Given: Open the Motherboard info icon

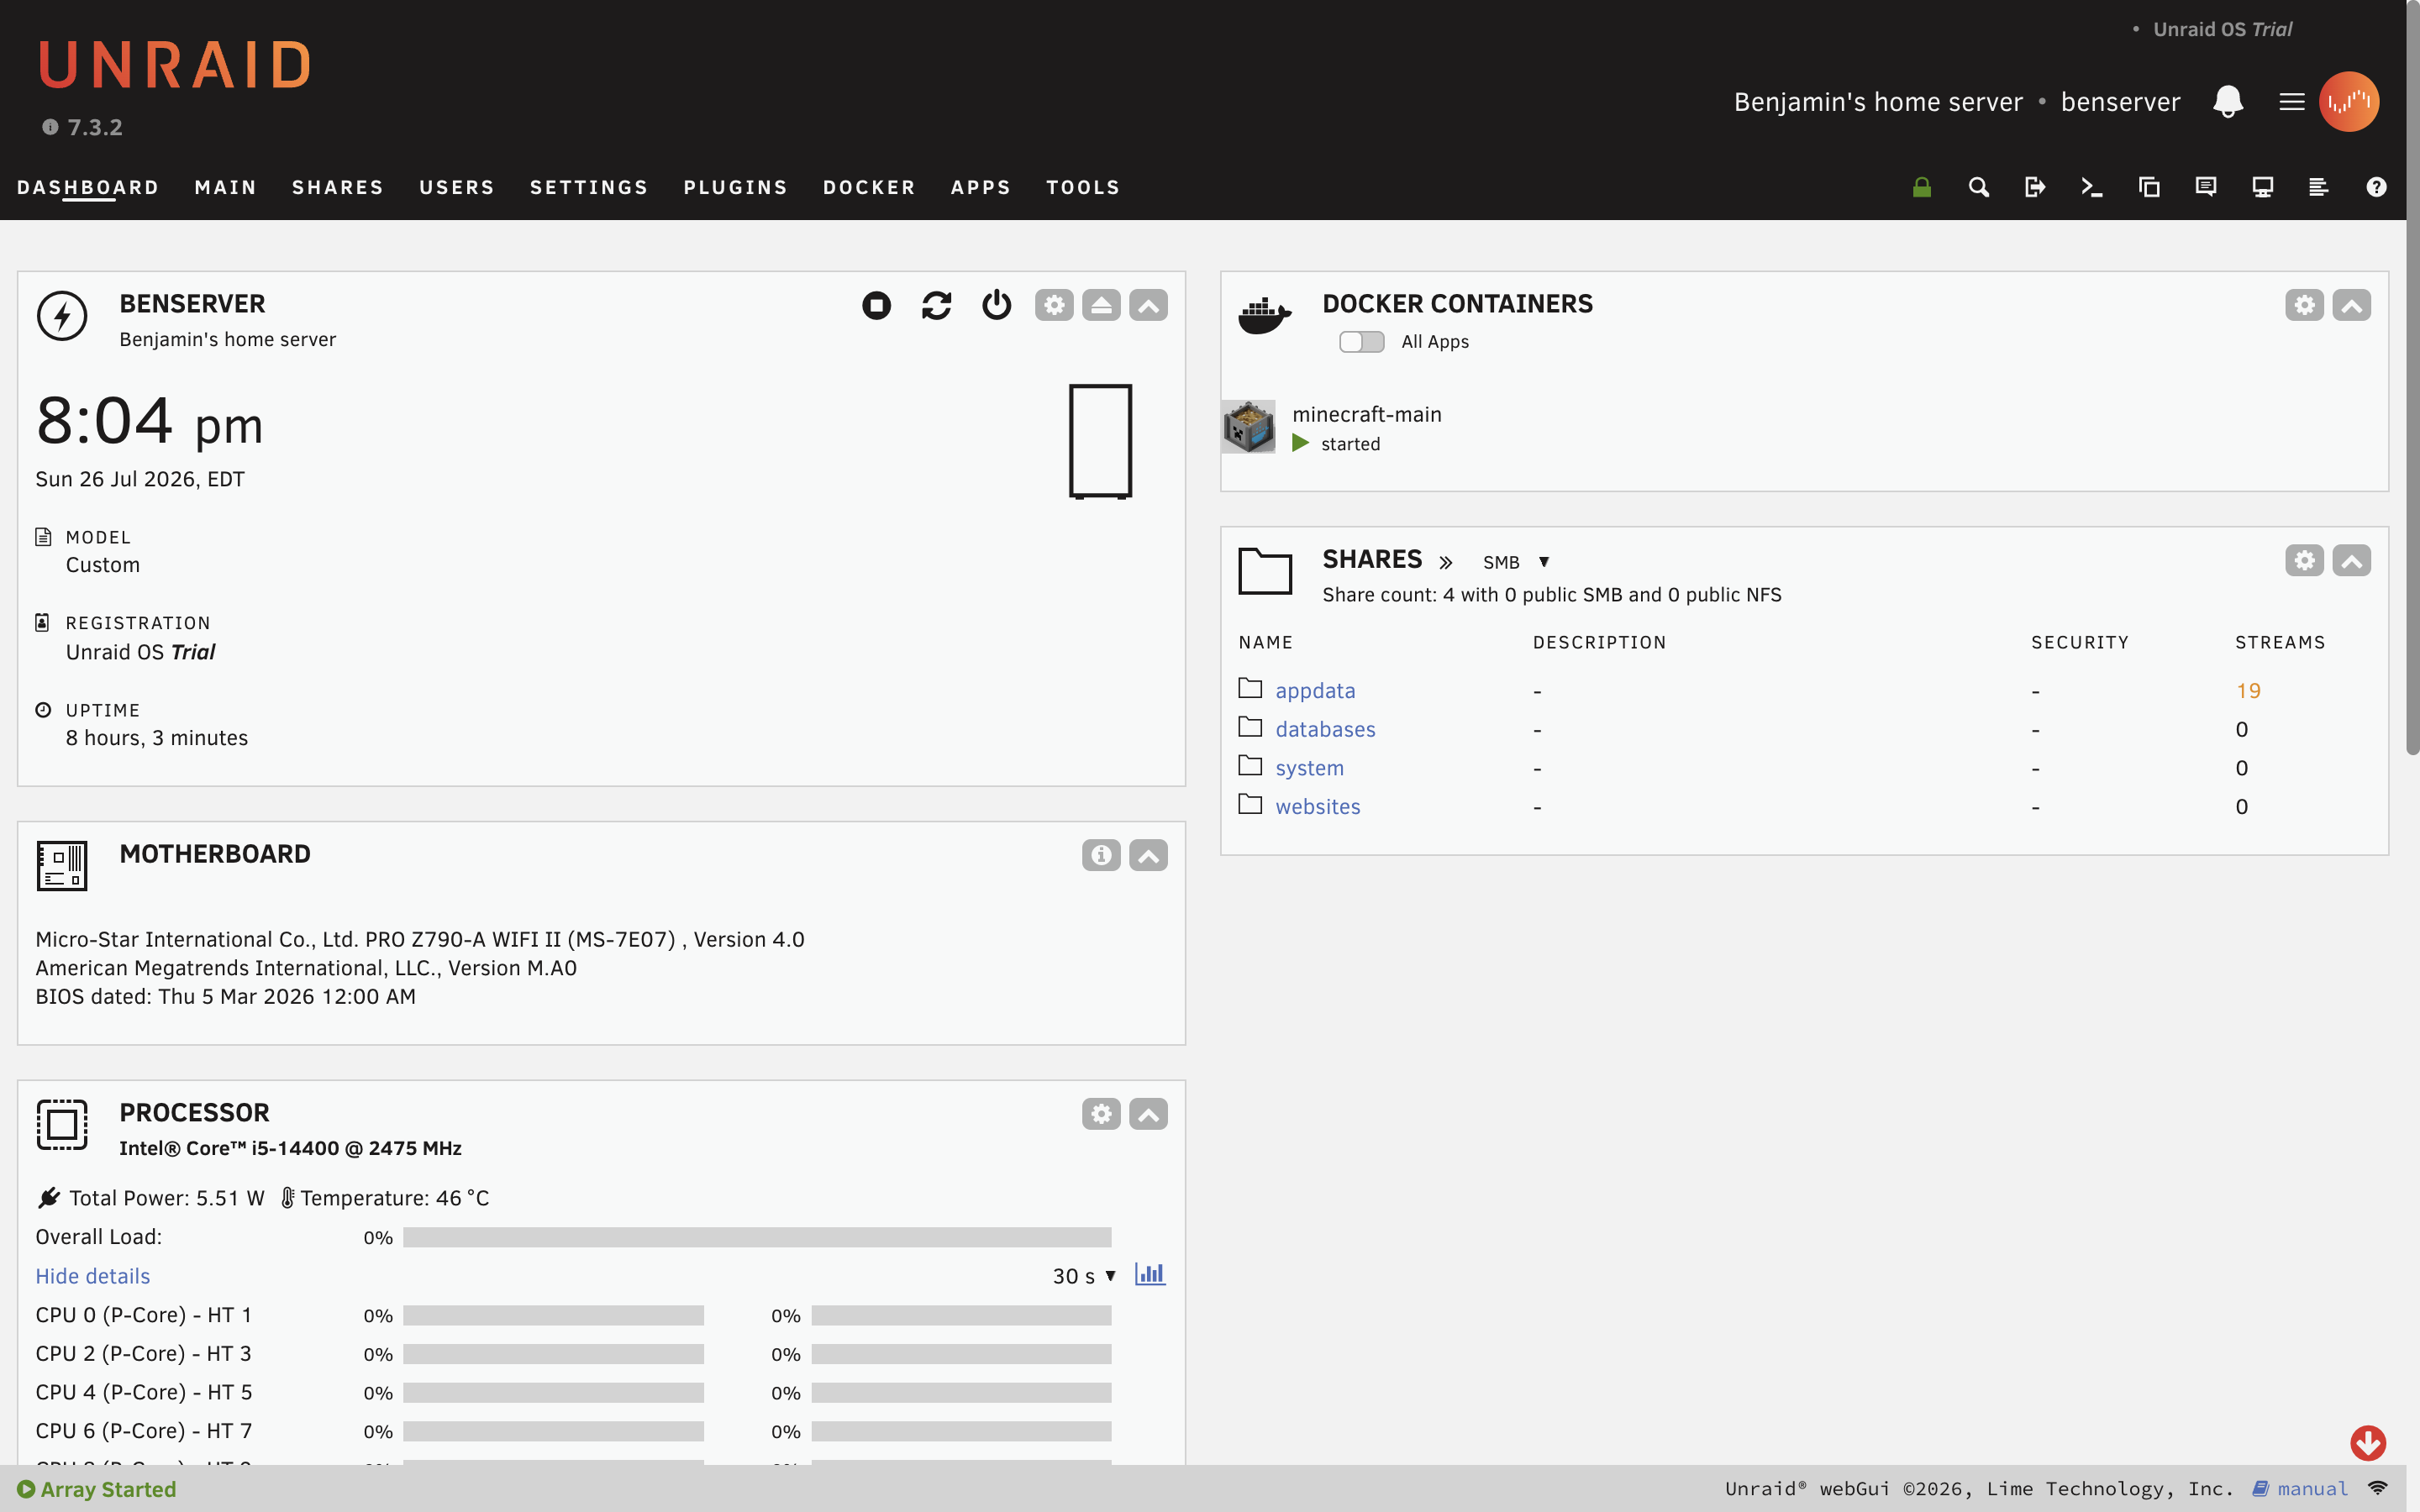Looking at the screenshot, I should [x=1101, y=855].
